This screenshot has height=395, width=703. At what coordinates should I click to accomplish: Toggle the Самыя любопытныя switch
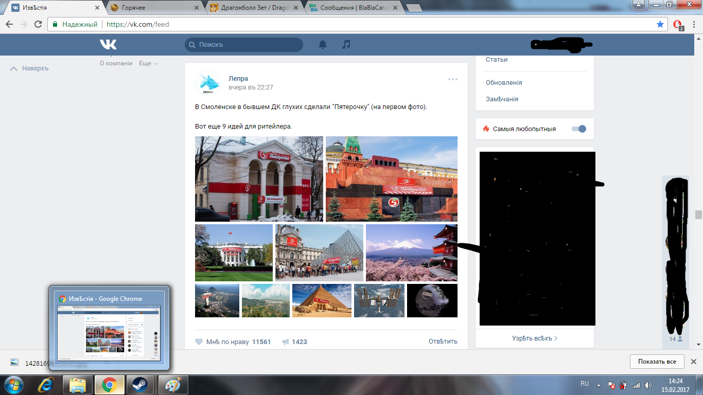pos(579,129)
